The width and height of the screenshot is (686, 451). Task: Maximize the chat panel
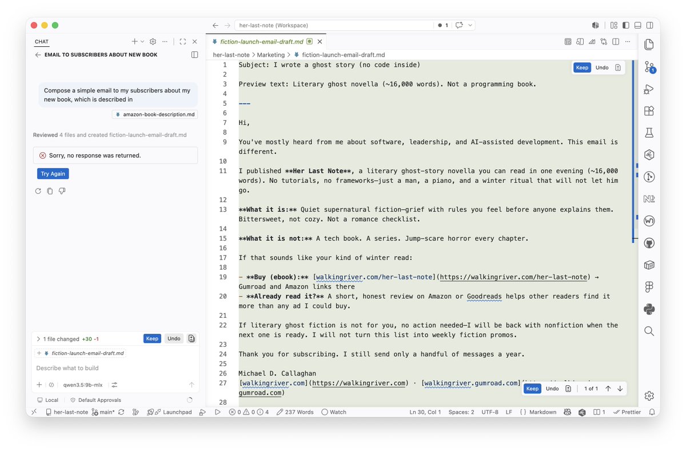(182, 42)
